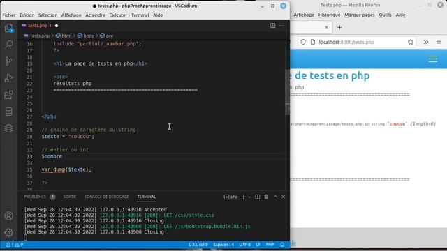
Task: Open the Fichier menu in VSCodium
Action: [x=9, y=15]
